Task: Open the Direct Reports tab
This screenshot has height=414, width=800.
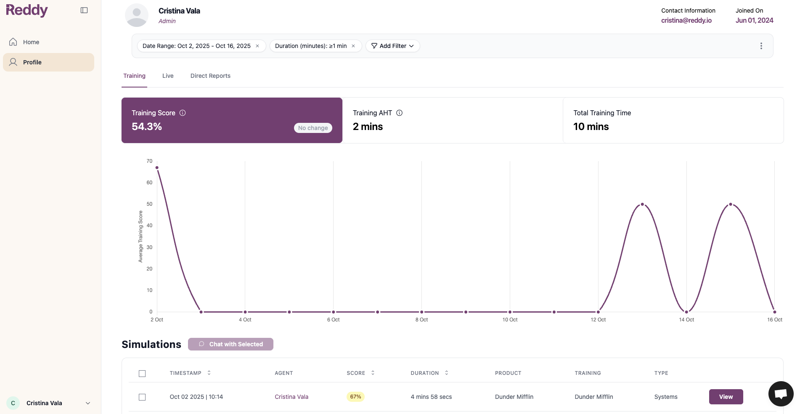Action: tap(210, 76)
